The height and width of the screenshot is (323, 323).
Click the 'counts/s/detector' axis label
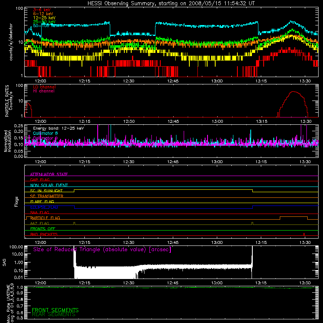tap(11, 42)
